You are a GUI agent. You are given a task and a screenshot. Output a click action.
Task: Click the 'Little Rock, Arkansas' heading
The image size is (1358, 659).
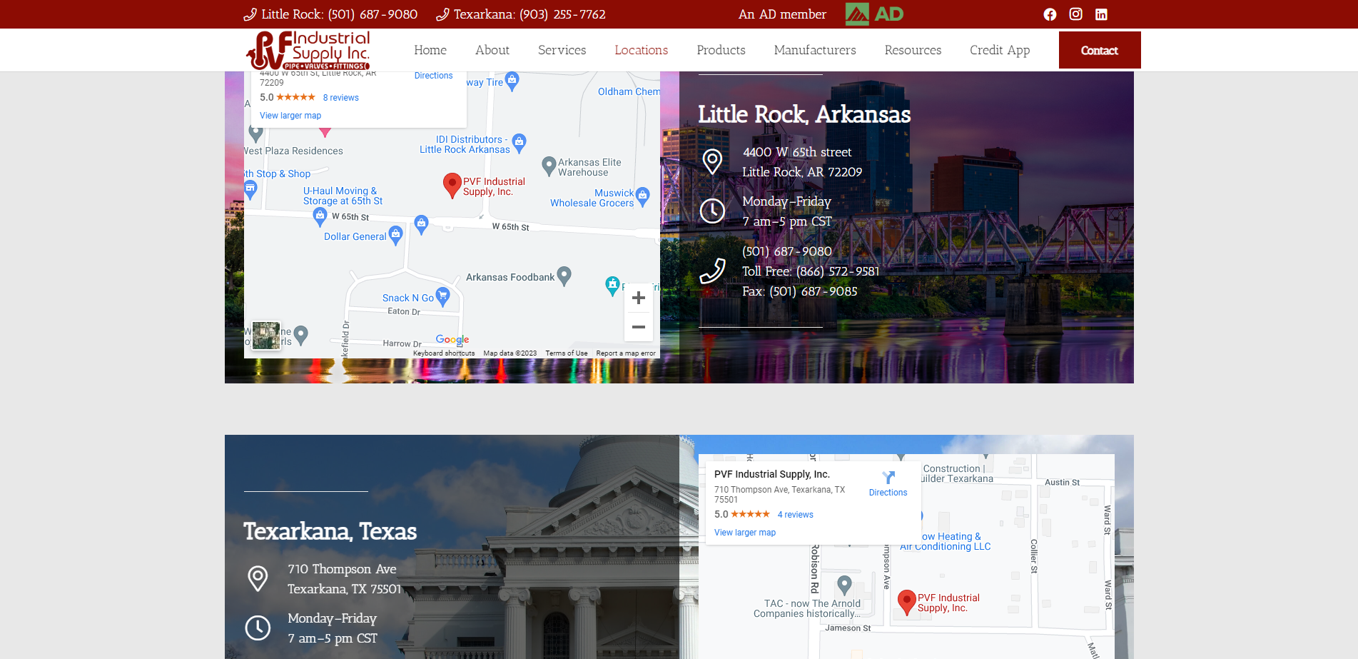point(804,114)
